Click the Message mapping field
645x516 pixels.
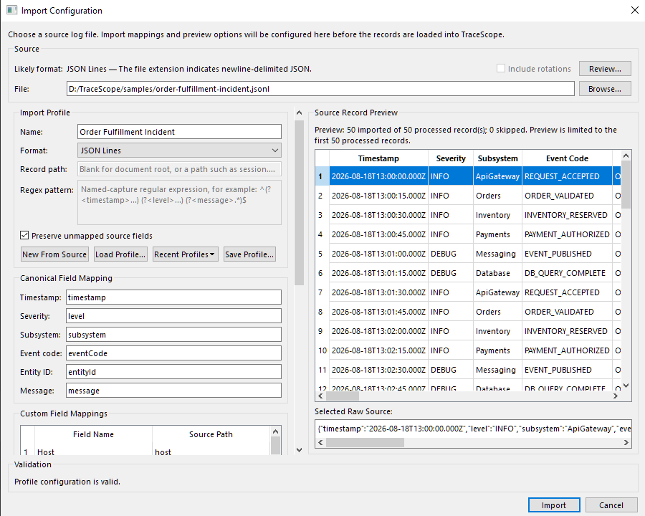[x=173, y=391]
